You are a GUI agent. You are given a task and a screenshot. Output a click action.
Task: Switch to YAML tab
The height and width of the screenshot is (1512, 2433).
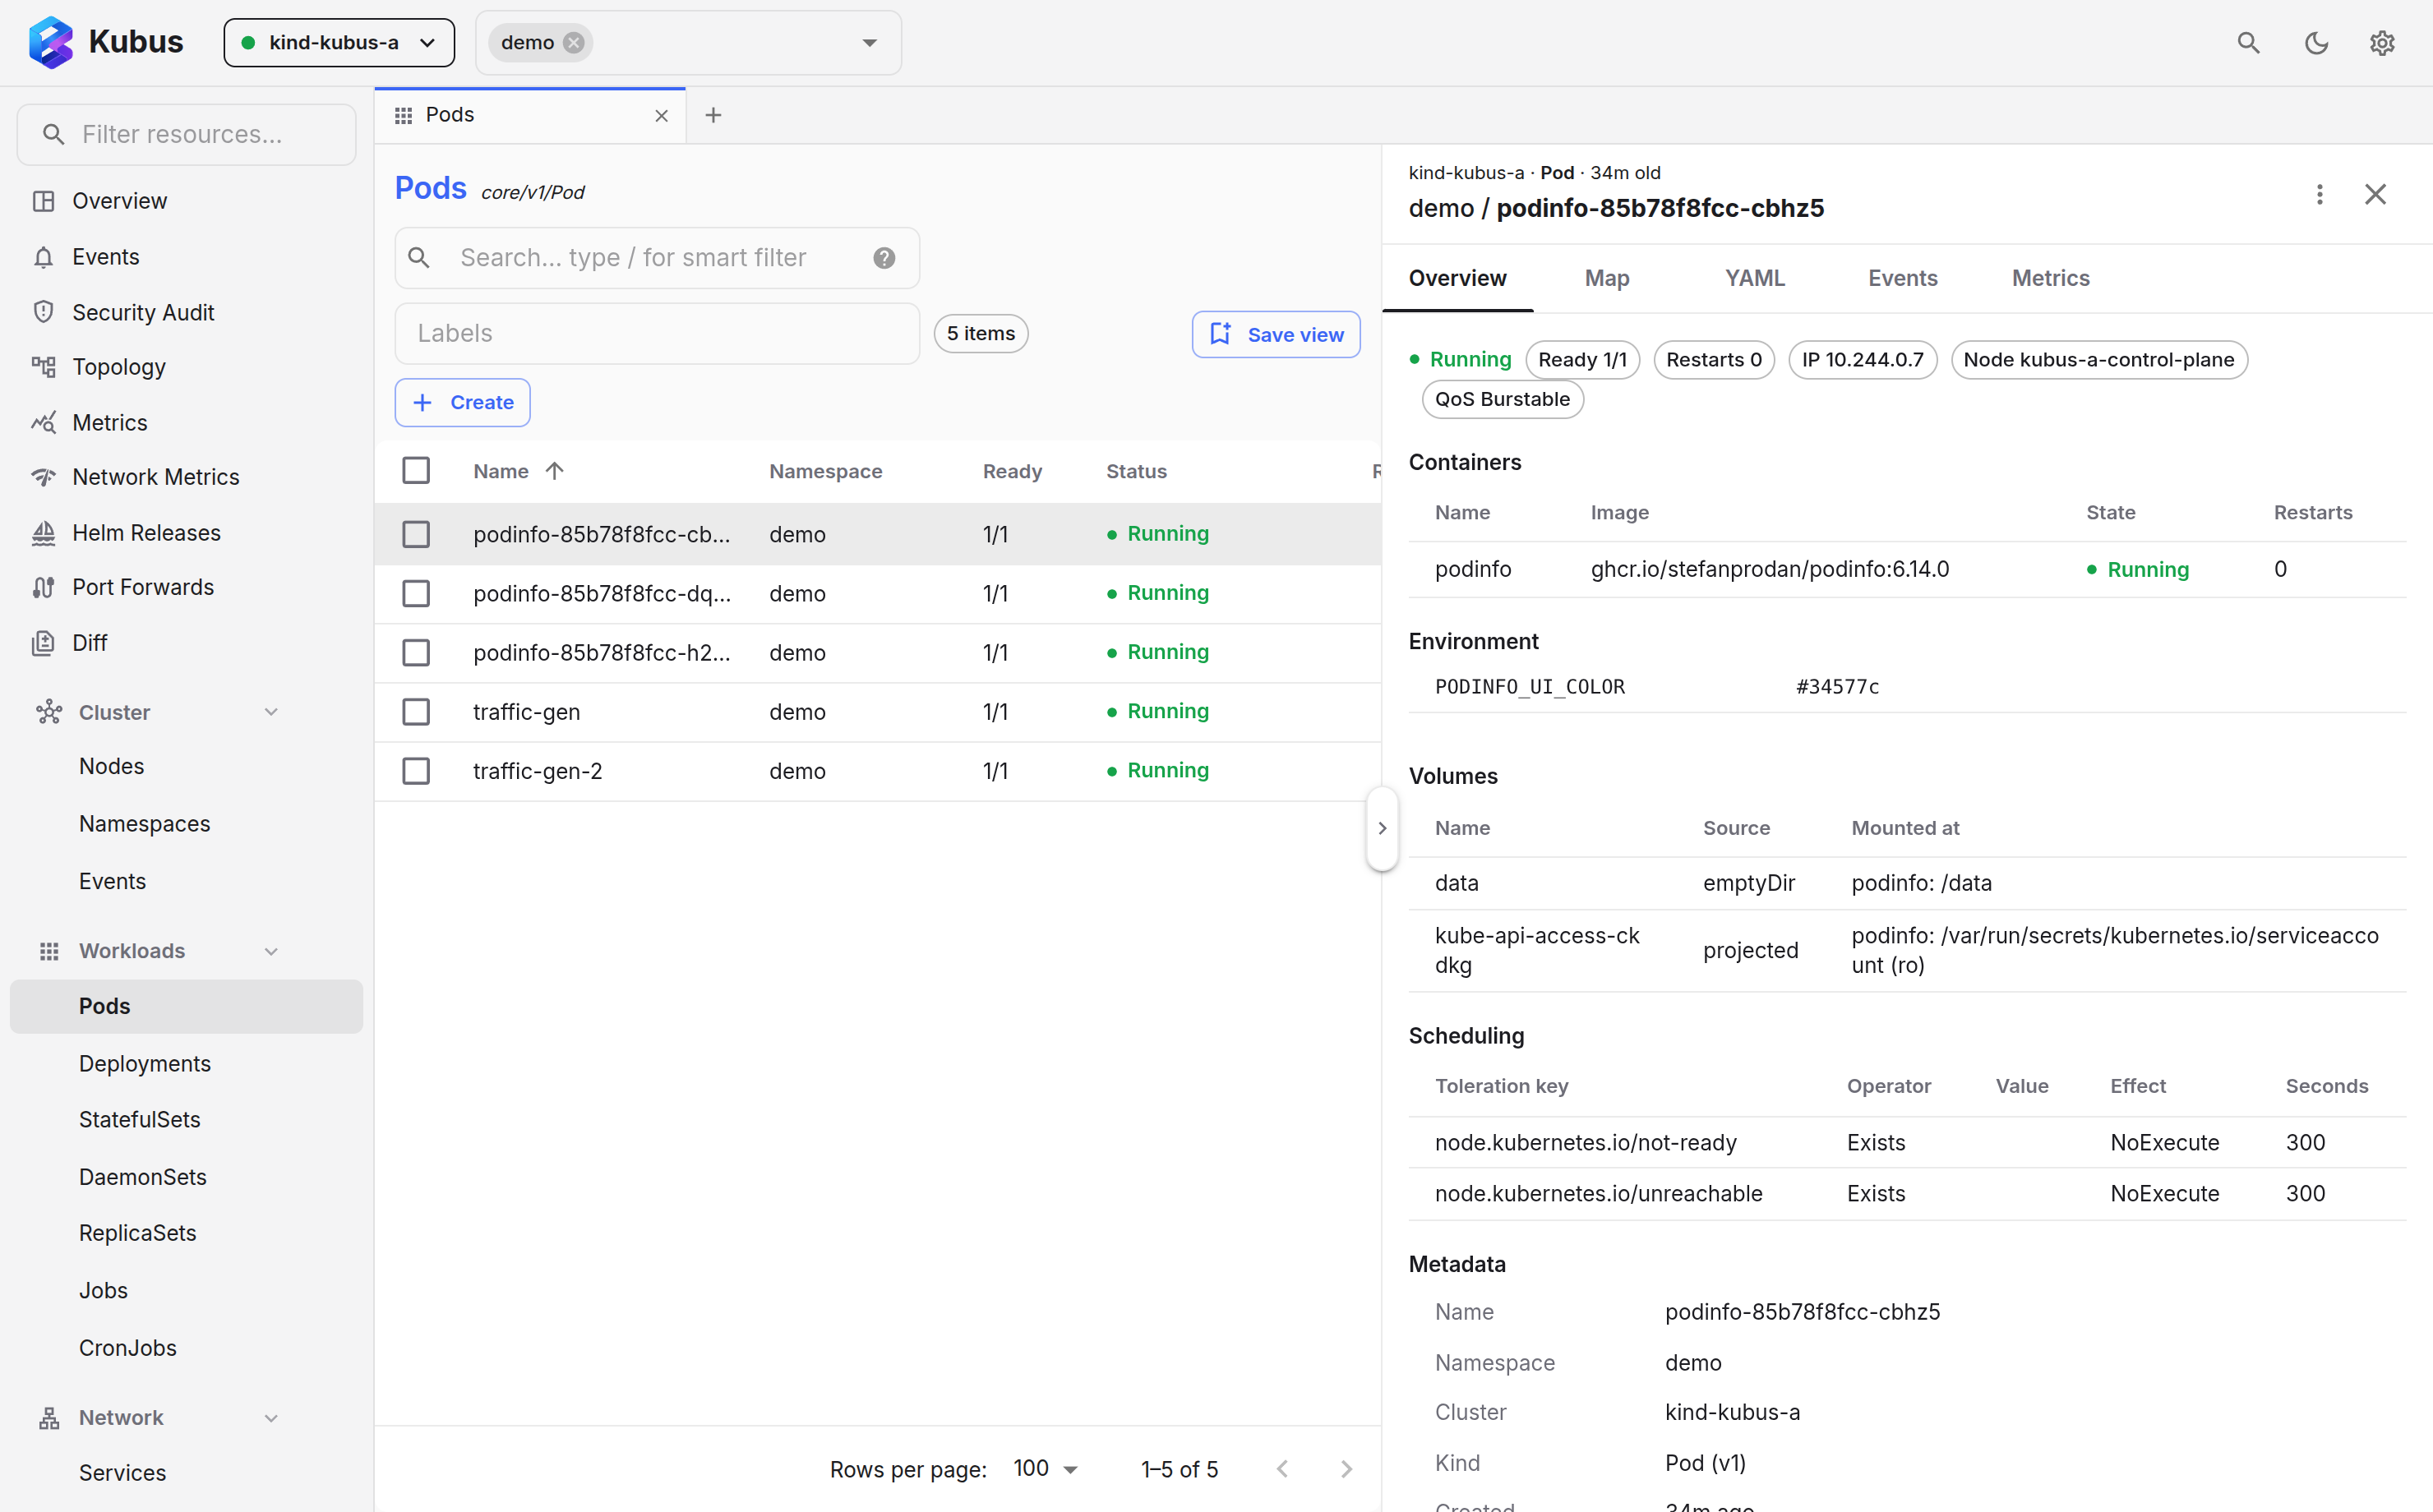pos(1754,278)
